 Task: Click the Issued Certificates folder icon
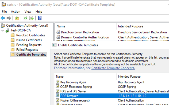click(13, 40)
